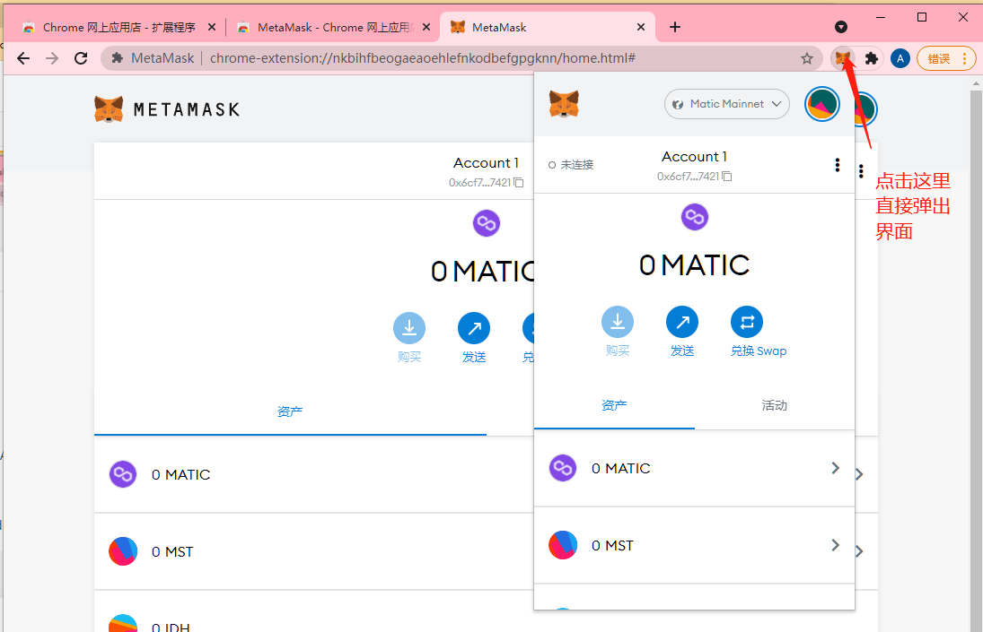Bookmark this page with the star icon
Screen dimensions: 983x632
coord(806,58)
